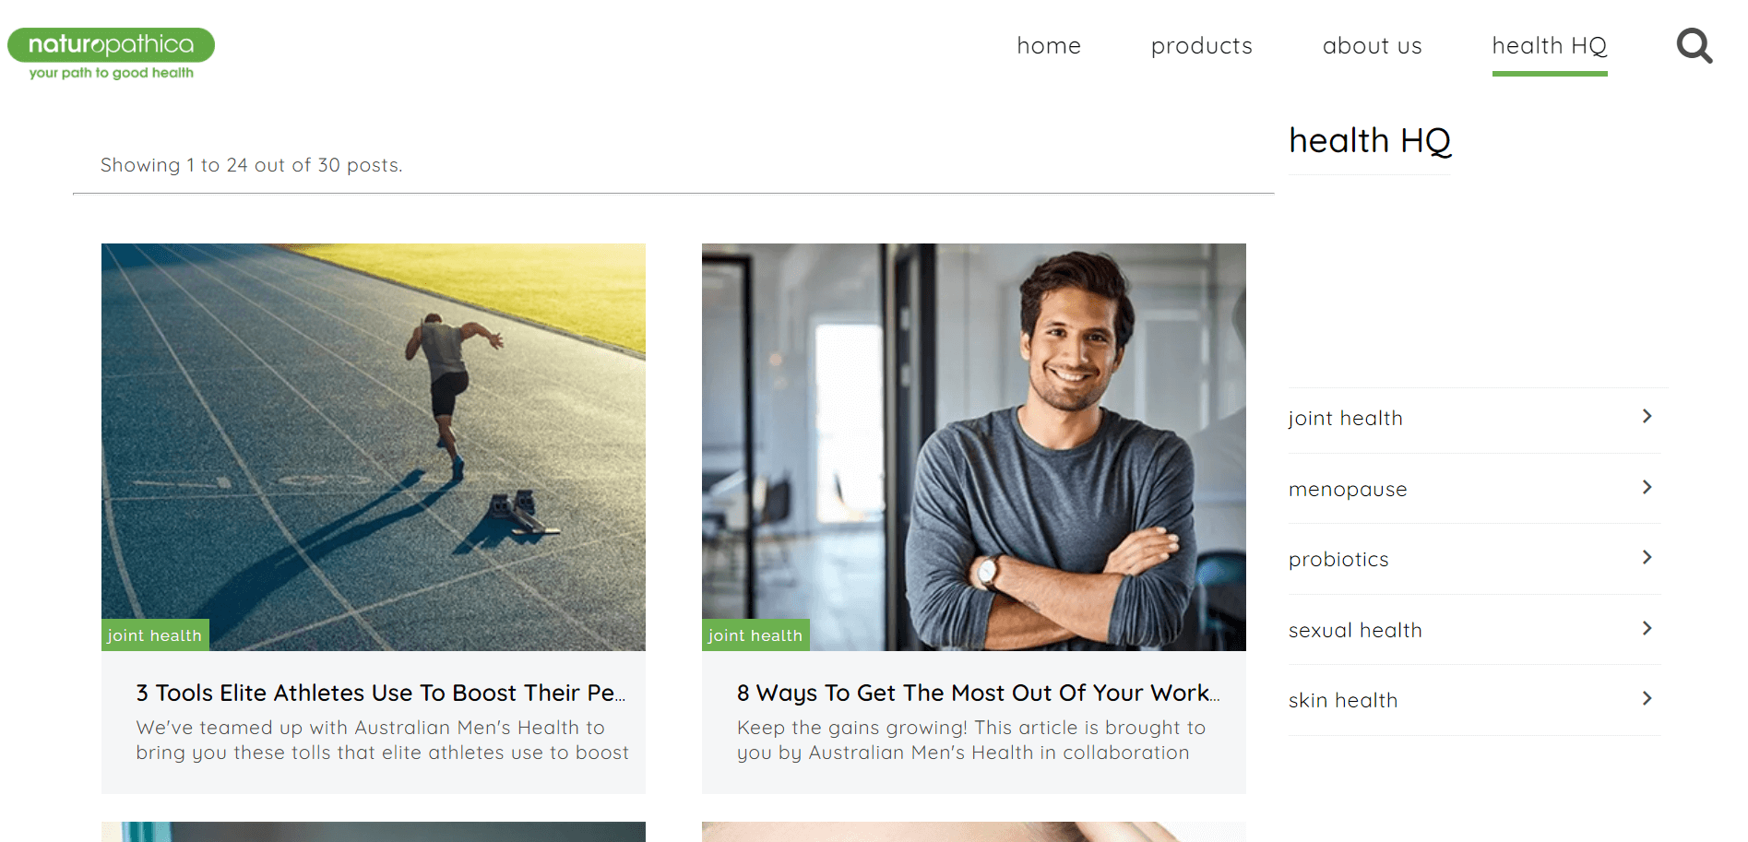This screenshot has height=842, width=1748.
Task: Go to the home menu item
Action: pyautogui.click(x=1049, y=46)
